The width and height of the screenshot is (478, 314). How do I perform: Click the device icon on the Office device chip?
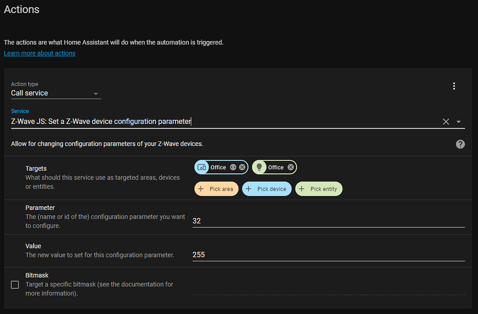click(202, 167)
